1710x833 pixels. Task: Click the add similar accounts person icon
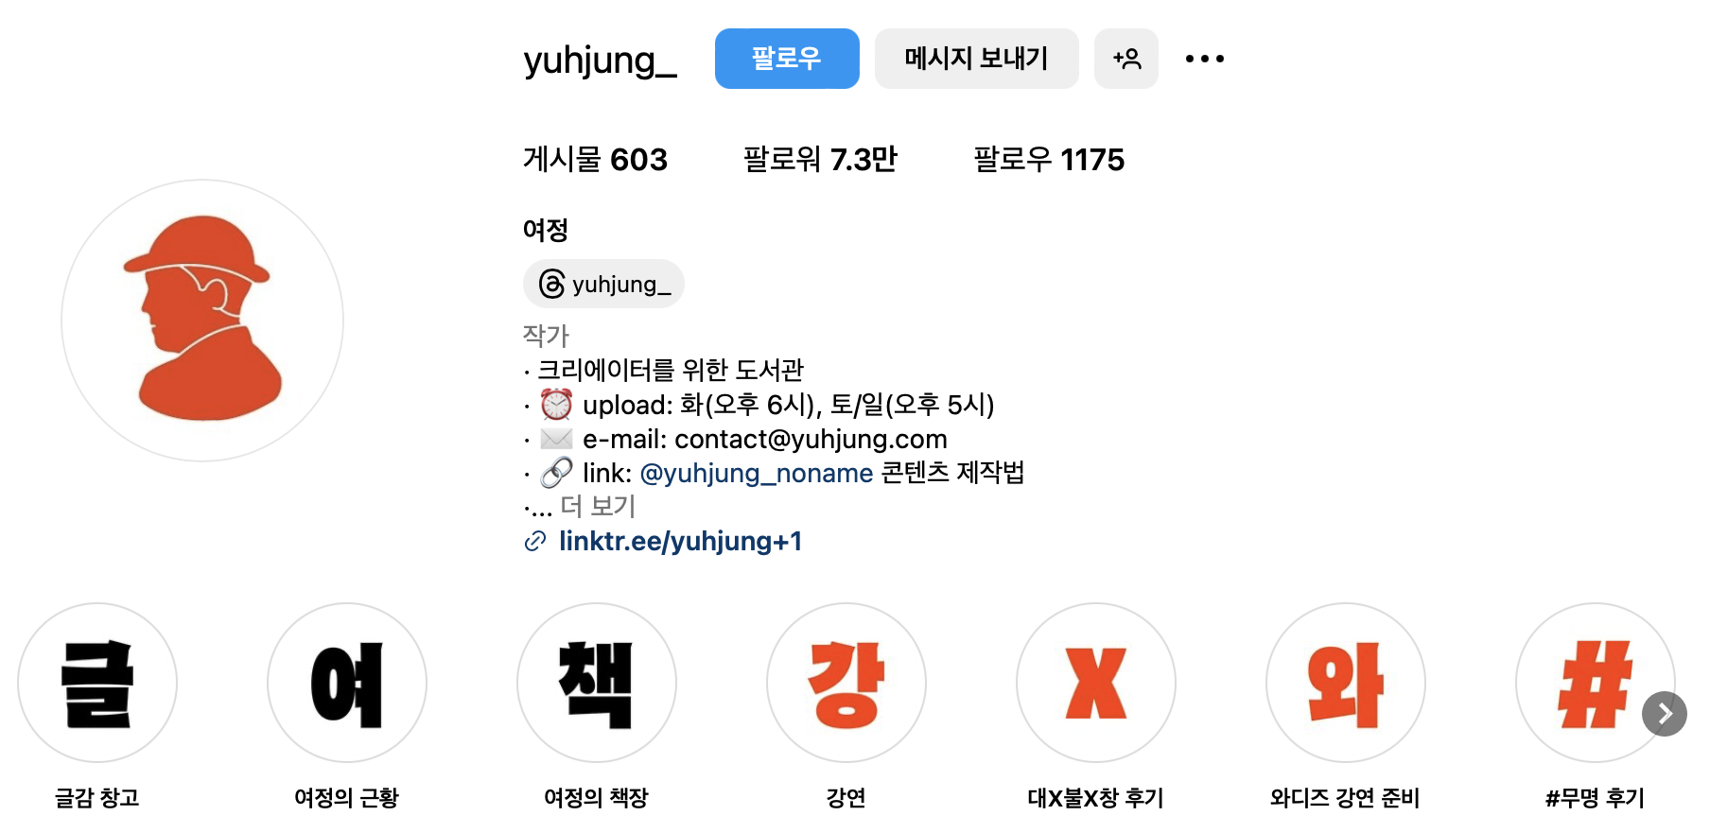tap(1126, 59)
